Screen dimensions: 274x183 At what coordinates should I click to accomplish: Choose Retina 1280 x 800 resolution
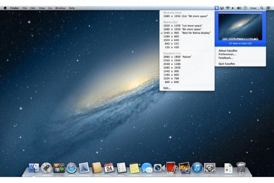187,36
